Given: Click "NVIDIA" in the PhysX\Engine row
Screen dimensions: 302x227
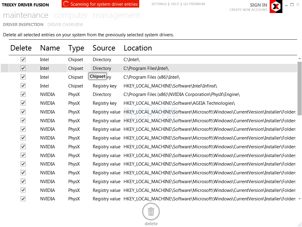Looking at the screenshot, I should coord(48,94).
